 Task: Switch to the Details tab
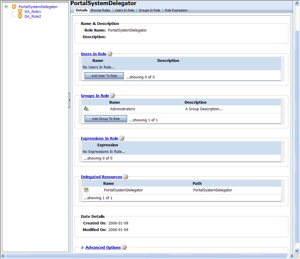[x=82, y=10]
